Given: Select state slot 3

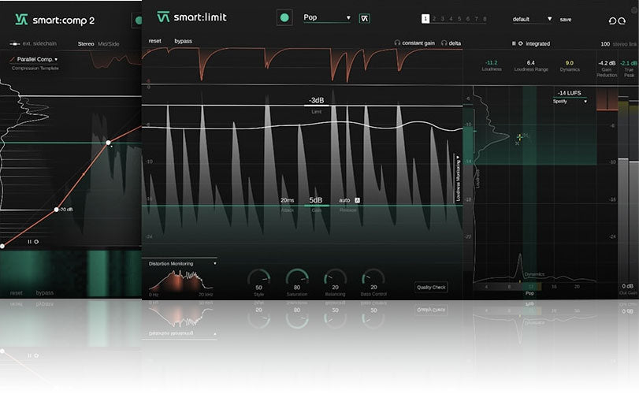Looking at the screenshot, I should pos(443,19).
